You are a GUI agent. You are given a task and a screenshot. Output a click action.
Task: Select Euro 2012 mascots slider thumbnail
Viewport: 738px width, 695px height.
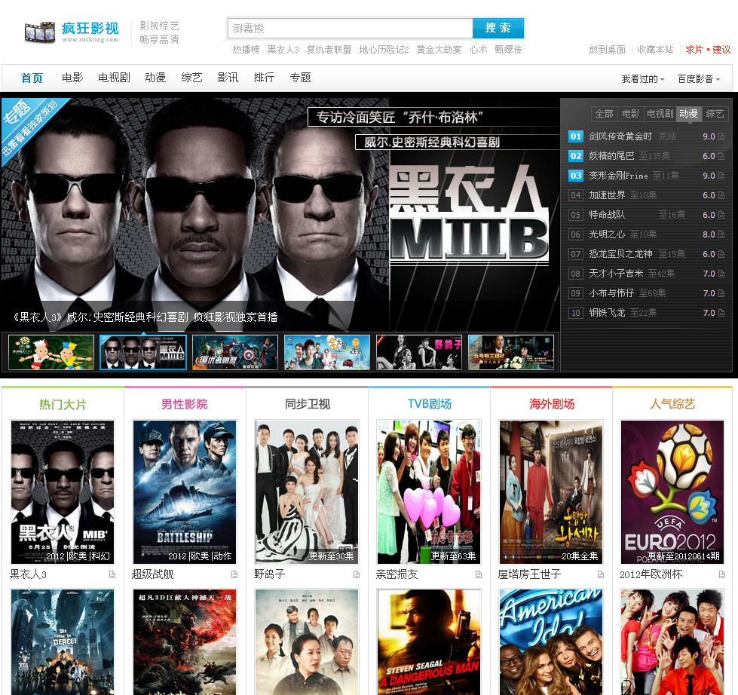pos(51,353)
